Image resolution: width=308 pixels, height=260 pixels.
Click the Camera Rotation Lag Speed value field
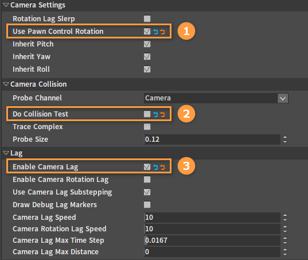click(x=212, y=229)
